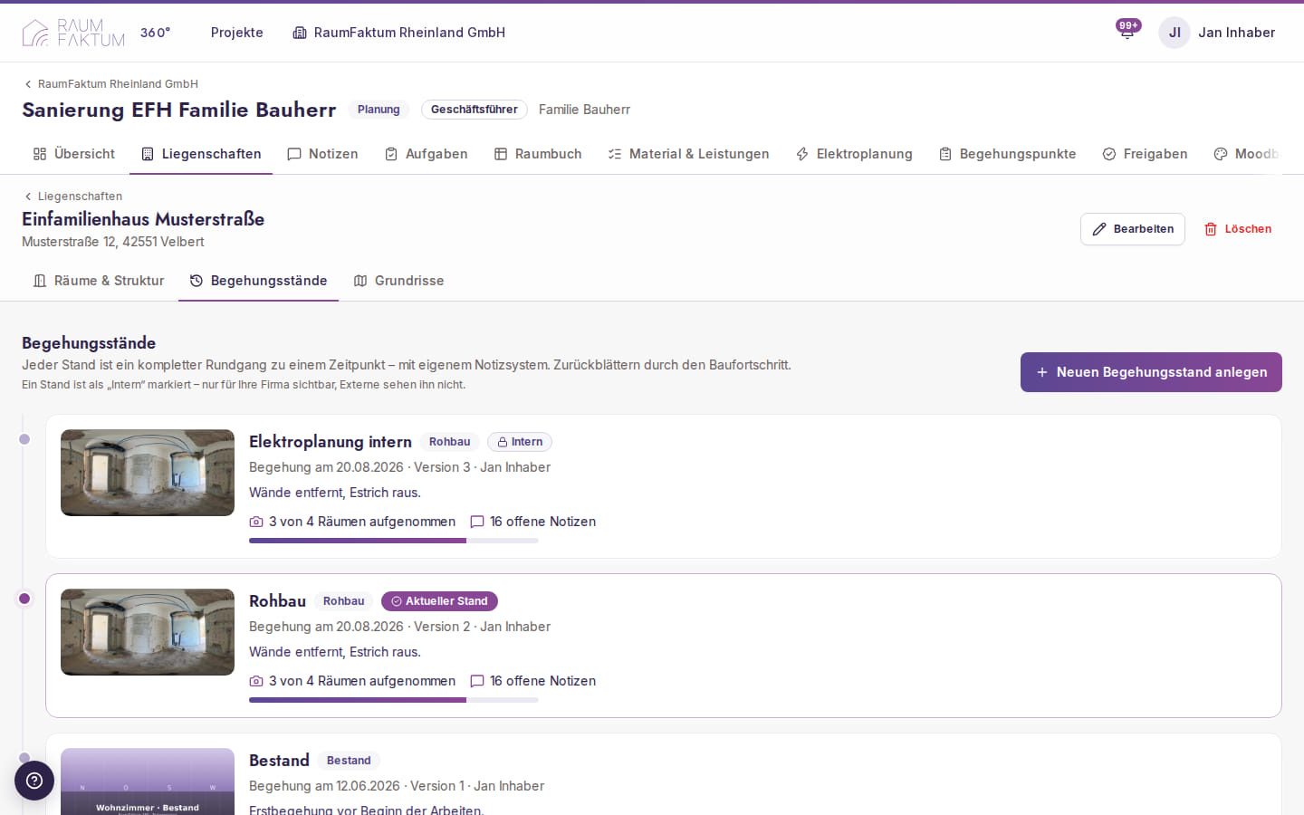This screenshot has width=1304, height=815.
Task: Click the palette icon of Moodboard tab
Action: click(1221, 154)
